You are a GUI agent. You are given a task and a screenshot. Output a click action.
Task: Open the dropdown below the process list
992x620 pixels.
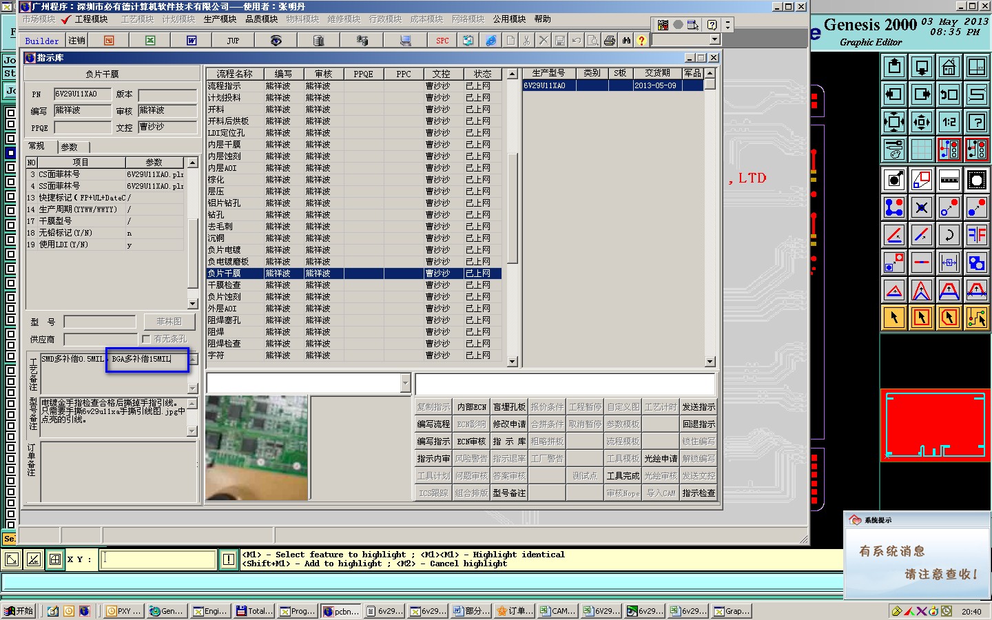(x=405, y=383)
